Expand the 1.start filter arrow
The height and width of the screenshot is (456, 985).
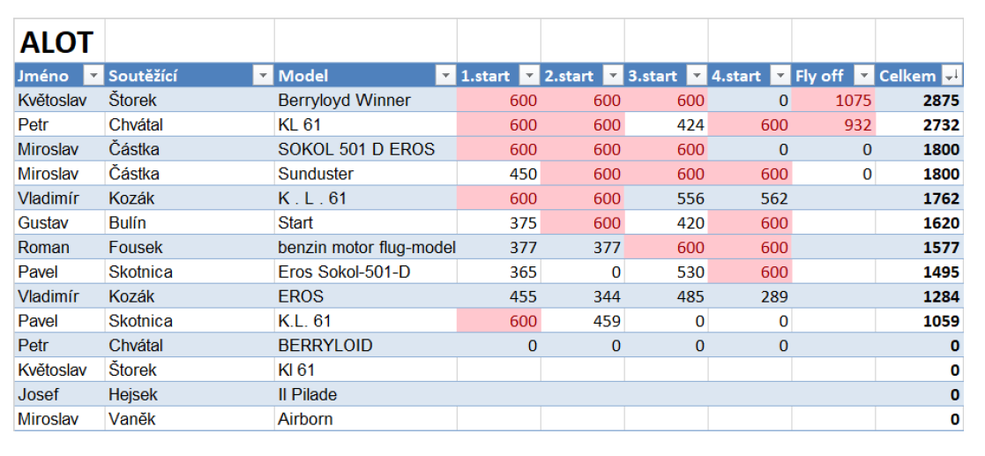[x=531, y=76]
